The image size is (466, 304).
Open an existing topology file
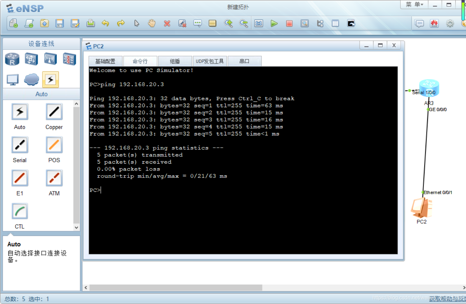pos(44,23)
